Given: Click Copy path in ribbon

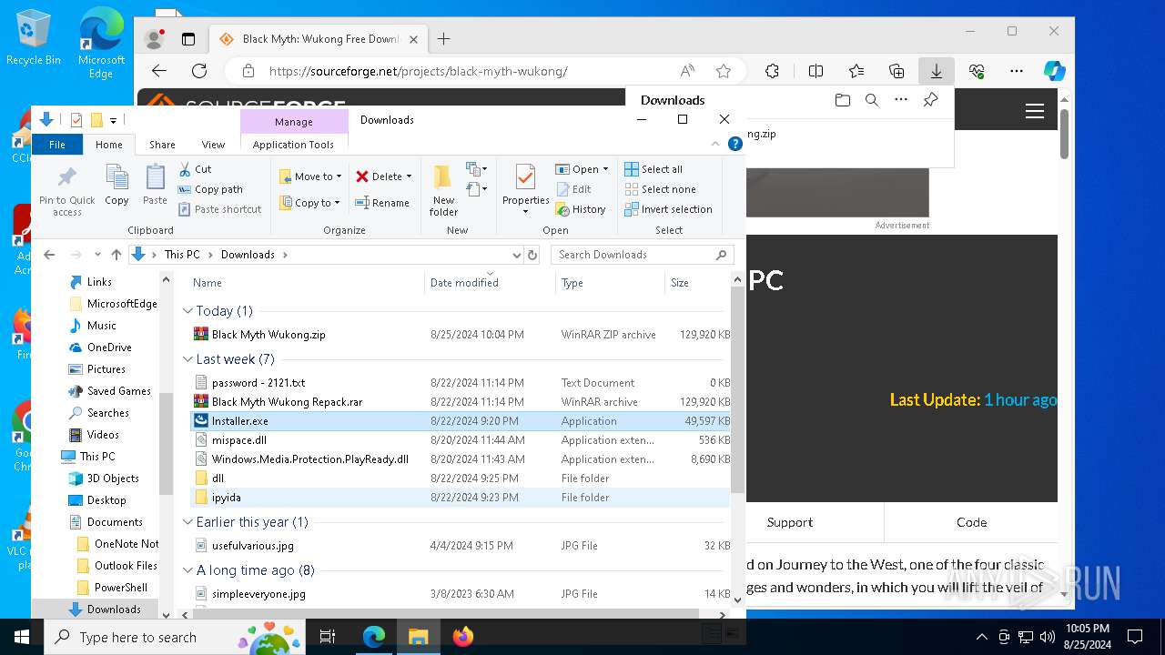Looking at the screenshot, I should pos(210,189).
